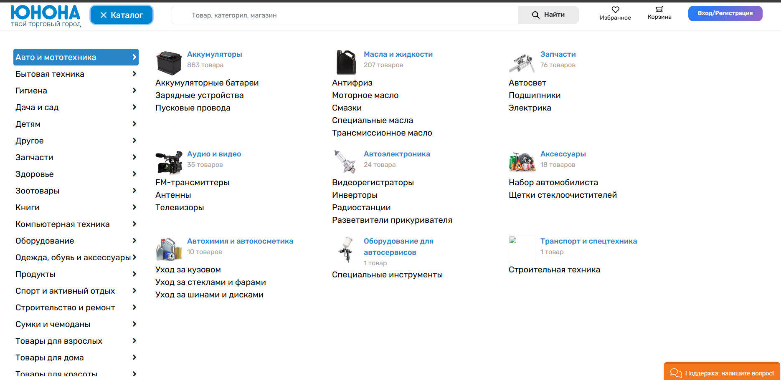Select Дача и сад menu item
The image size is (781, 380).
click(x=37, y=107)
